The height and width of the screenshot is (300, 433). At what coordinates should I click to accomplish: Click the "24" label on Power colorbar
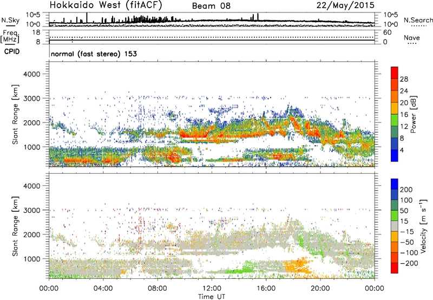404,91
